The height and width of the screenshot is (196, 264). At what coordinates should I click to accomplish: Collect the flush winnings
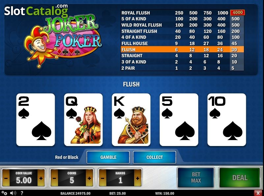(154, 157)
